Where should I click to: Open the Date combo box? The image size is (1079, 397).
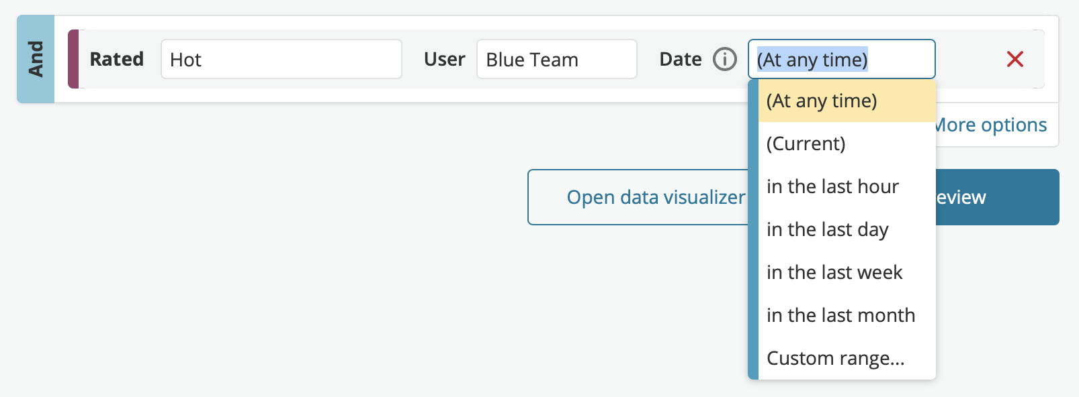841,59
